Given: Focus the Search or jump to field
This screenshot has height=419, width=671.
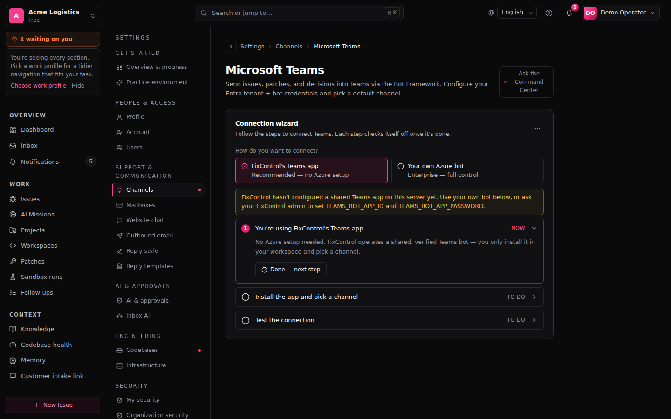Looking at the screenshot, I should point(299,13).
